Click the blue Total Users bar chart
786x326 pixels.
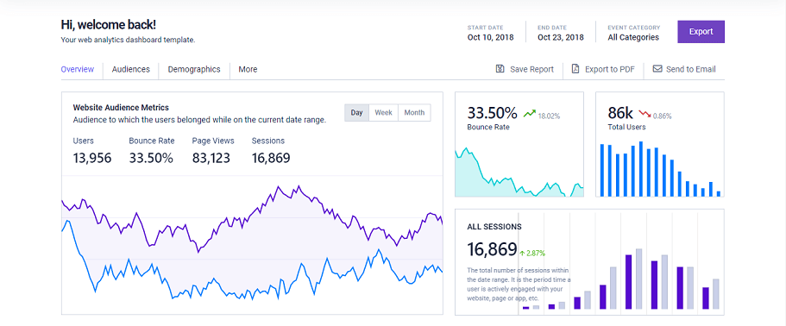(660, 169)
